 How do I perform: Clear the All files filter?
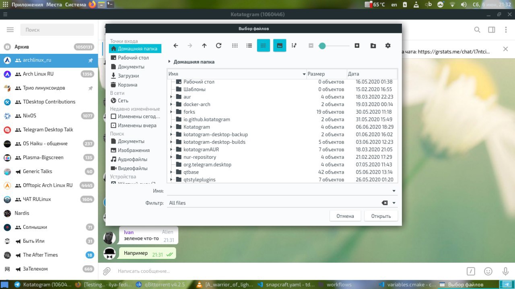pyautogui.click(x=385, y=203)
